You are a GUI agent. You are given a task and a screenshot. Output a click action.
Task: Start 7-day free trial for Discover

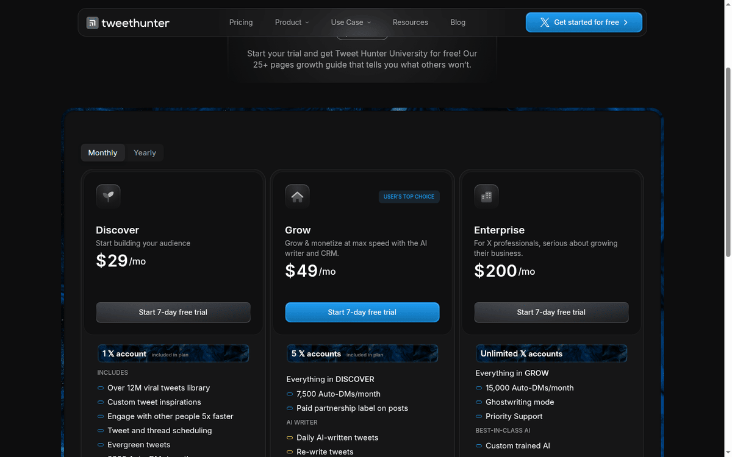(173, 313)
